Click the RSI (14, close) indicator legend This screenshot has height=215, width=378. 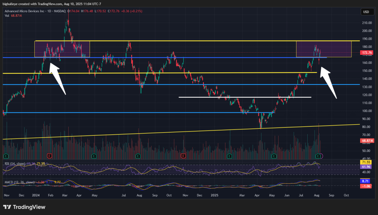[x=15, y=164]
